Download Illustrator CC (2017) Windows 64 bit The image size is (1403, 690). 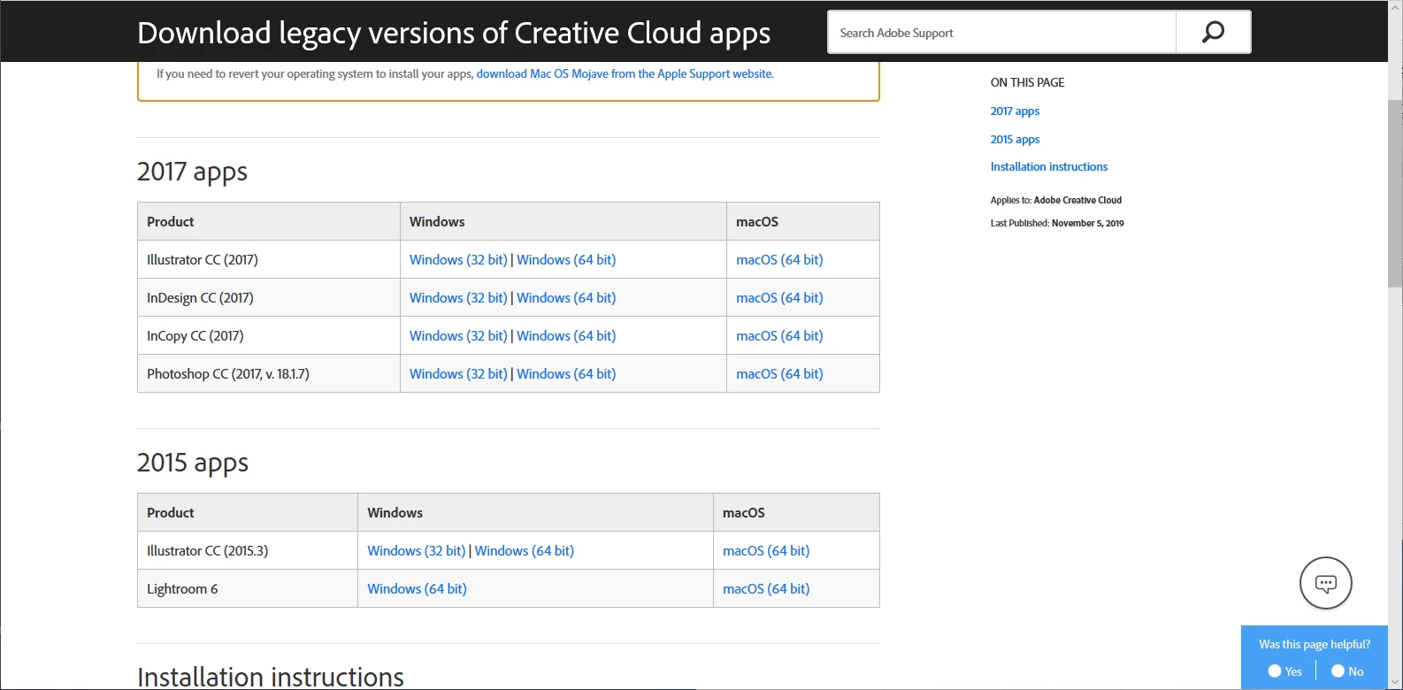click(566, 260)
